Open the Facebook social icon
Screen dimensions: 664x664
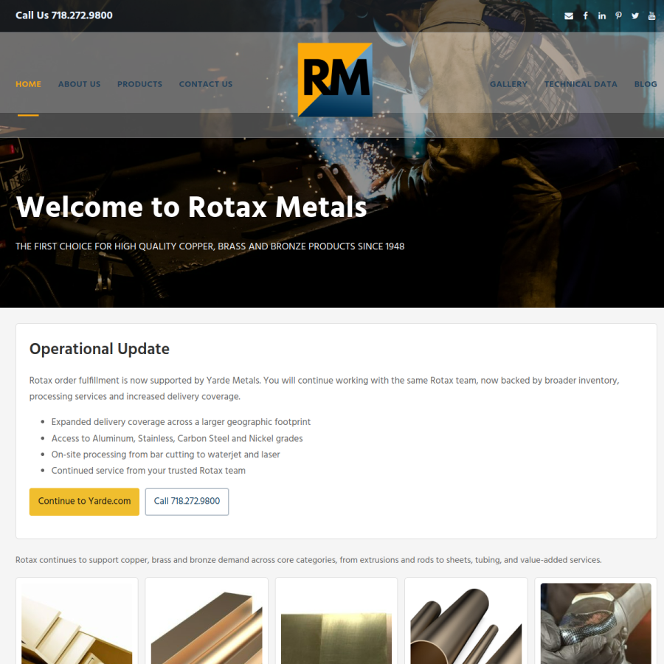585,15
